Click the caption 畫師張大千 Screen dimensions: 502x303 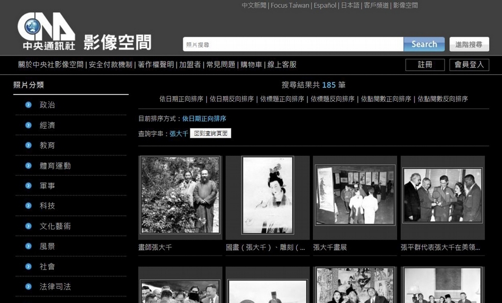(155, 247)
